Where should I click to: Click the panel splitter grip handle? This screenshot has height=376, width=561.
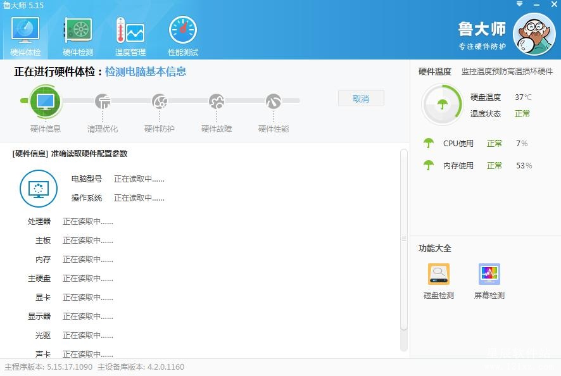[404, 239]
